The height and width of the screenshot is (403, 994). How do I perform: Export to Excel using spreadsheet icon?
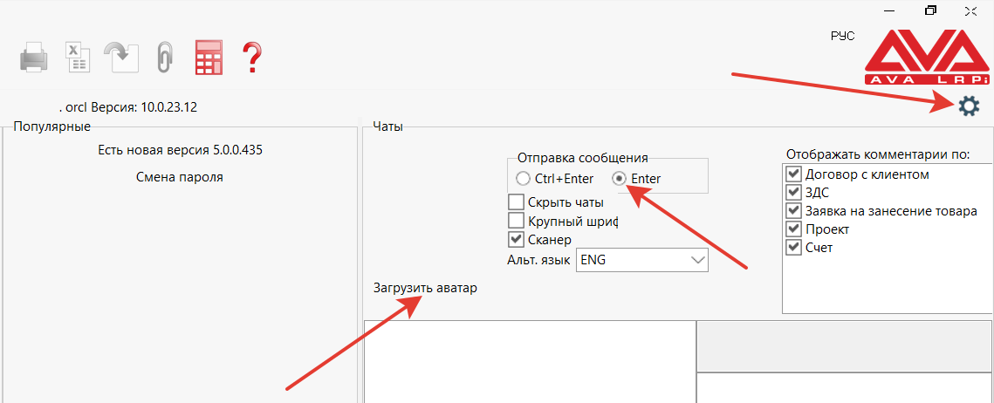(78, 58)
